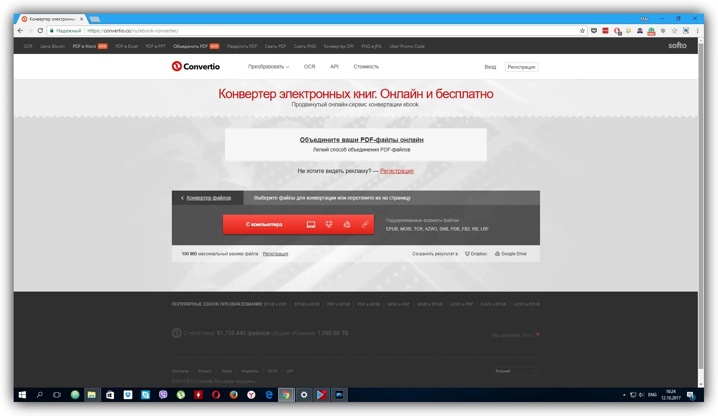The image size is (718, 416).
Task: Choose file from Google Drive icon in red button
Action: pyautogui.click(x=347, y=224)
